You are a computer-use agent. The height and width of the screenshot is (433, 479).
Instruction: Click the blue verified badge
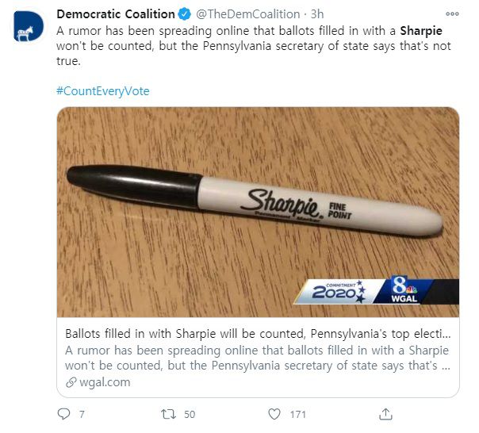[184, 13]
